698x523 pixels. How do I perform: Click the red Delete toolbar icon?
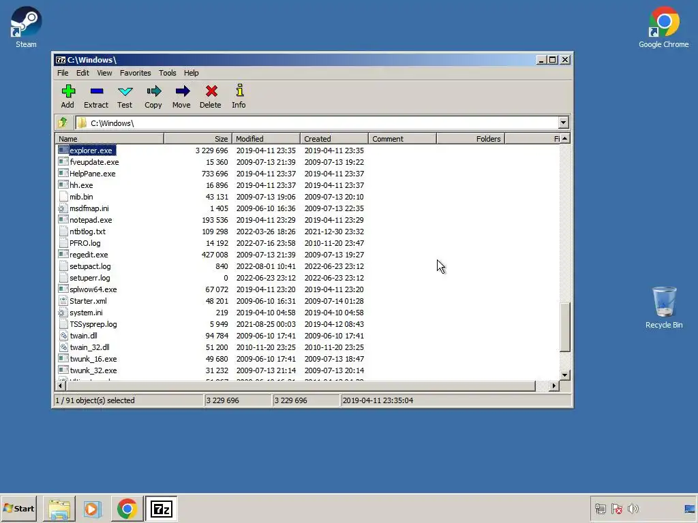211,91
